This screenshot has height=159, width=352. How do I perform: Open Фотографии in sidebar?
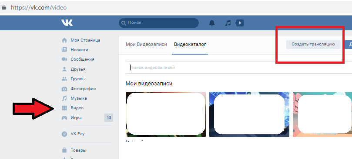pyautogui.click(x=83, y=88)
